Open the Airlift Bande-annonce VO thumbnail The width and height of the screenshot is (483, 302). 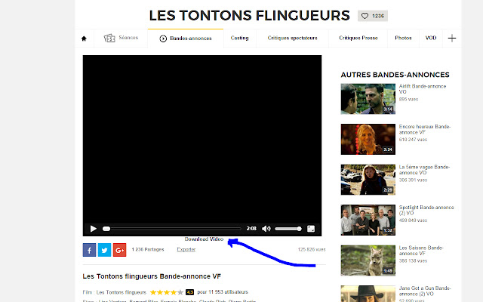(x=368, y=98)
